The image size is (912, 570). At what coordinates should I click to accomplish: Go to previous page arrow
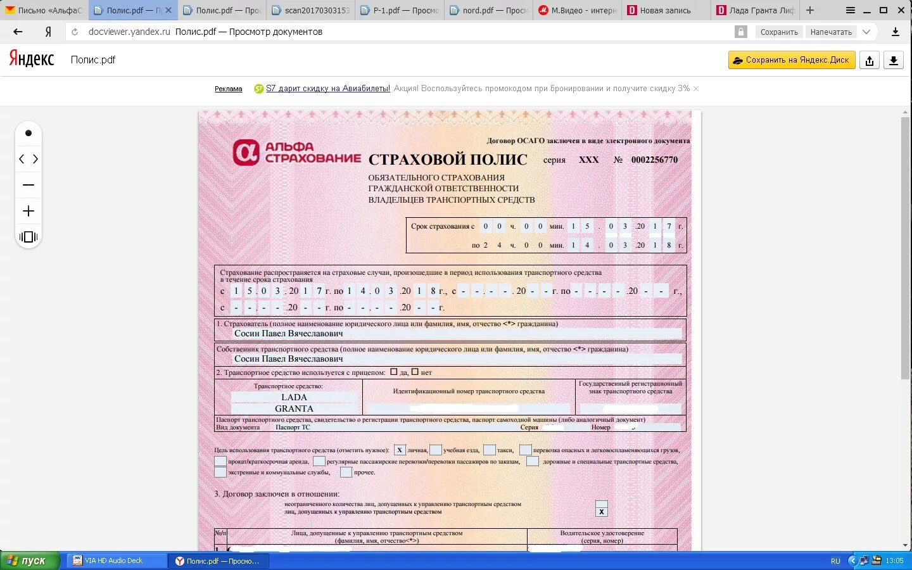click(x=22, y=159)
